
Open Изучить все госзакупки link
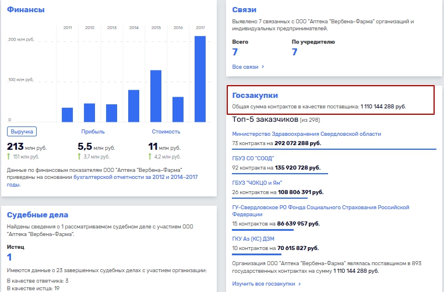coord(263,283)
